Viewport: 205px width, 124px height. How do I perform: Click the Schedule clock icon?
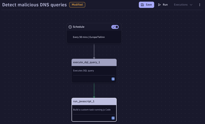[x=70, y=27]
